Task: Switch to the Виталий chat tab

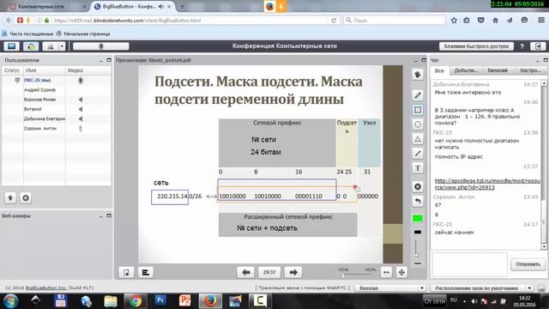Action: pyautogui.click(x=498, y=70)
